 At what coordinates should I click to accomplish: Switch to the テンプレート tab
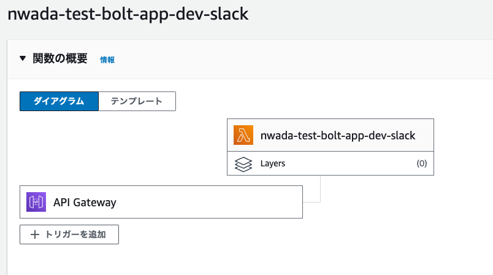137,101
